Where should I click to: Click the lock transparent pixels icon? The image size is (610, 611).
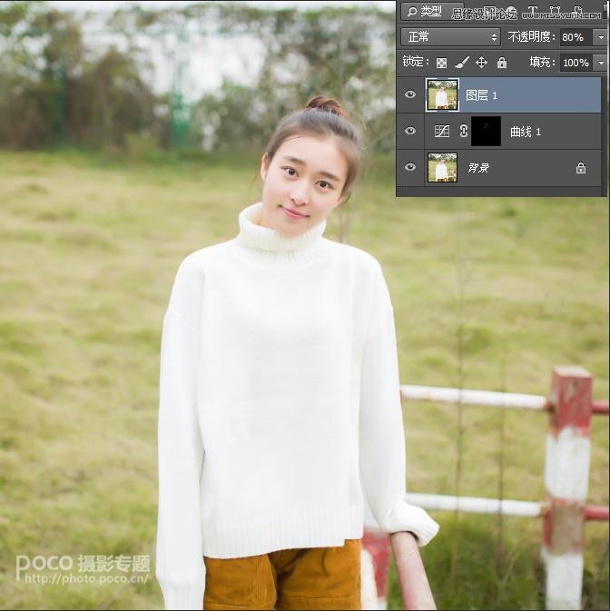[x=441, y=63]
